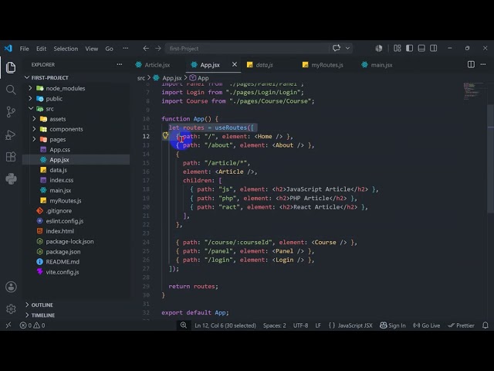
Task: Click the zoom magnifier icon in status bar
Action: tap(184, 325)
